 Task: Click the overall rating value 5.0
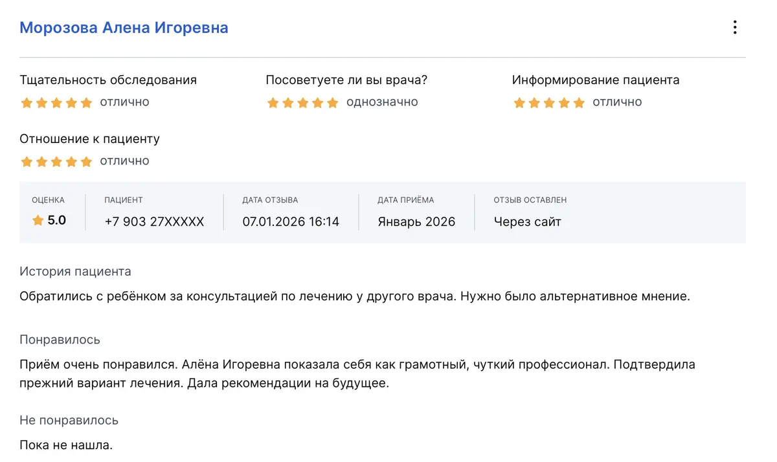(x=57, y=221)
